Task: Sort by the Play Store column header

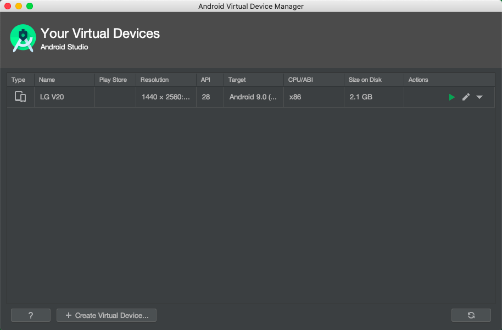Action: coord(115,80)
